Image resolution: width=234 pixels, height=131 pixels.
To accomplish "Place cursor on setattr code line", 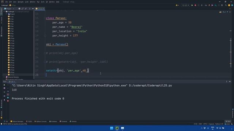I will [x=67, y=71].
